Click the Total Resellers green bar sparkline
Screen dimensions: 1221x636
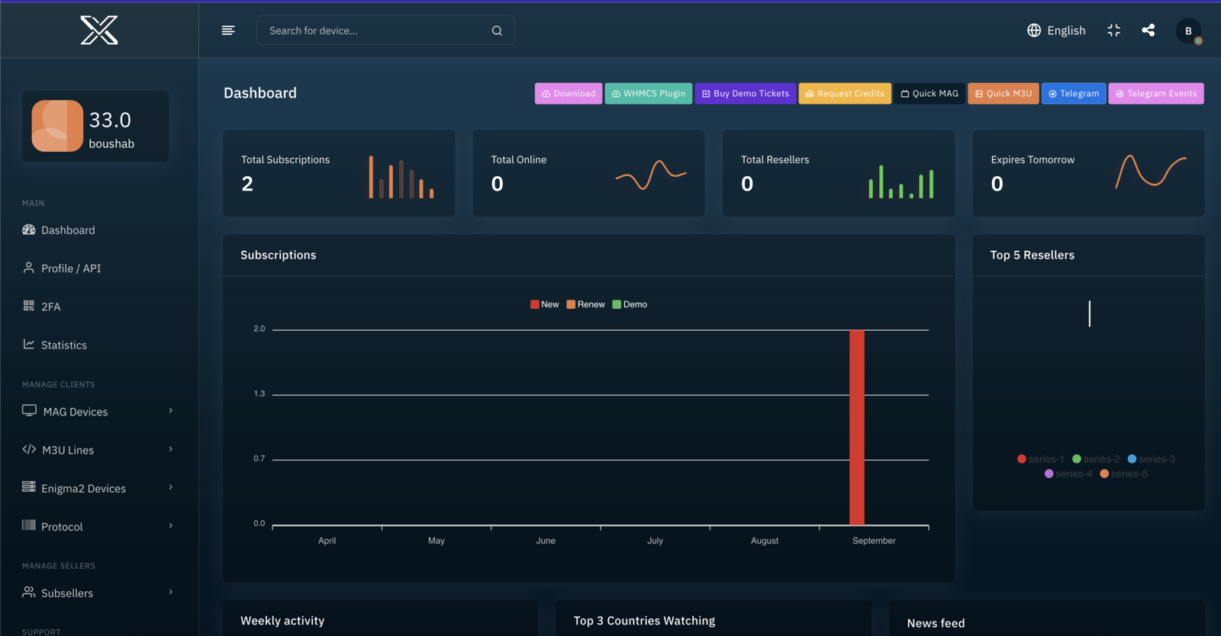(x=901, y=181)
